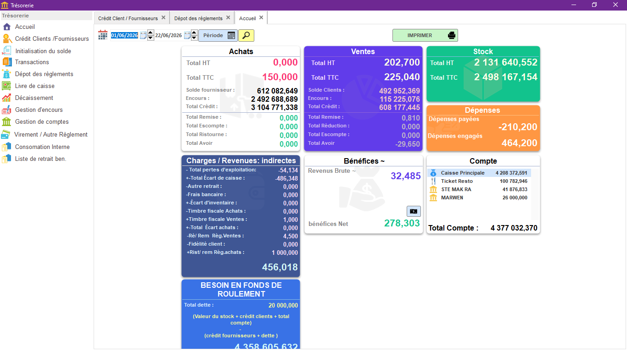Switch to the Crédit Client / Fournisseurs tab
Viewport: 627px width, 352px height.
click(128, 18)
